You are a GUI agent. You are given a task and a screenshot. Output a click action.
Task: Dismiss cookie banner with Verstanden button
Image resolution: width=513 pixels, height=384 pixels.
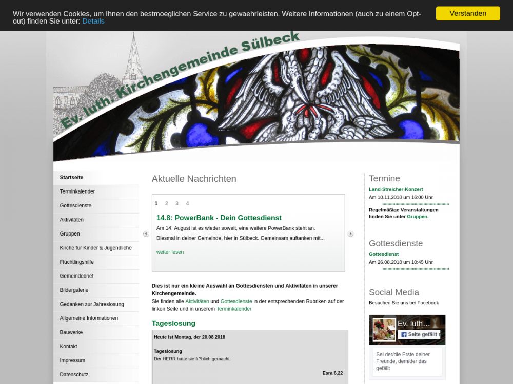(x=467, y=13)
